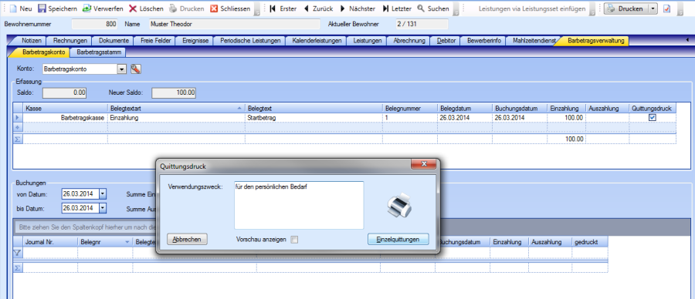
Task: Save the record with Speichern
Action: (x=58, y=8)
